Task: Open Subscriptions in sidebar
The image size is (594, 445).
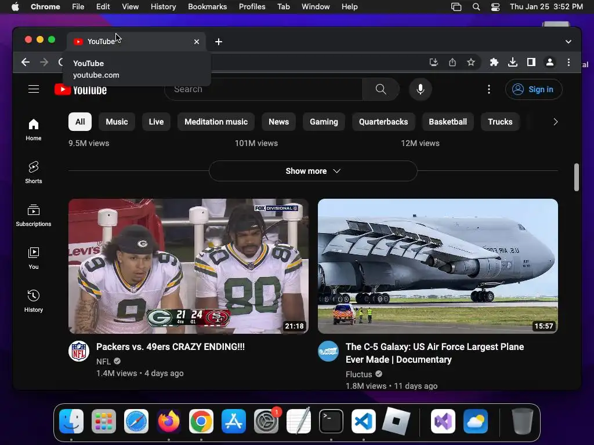Action: [x=33, y=215]
